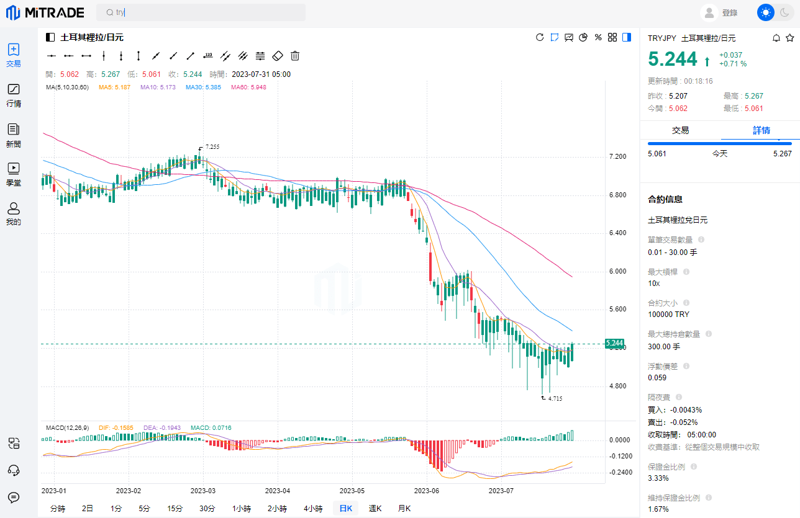Toggle the left panel icon beside chart title

point(51,37)
